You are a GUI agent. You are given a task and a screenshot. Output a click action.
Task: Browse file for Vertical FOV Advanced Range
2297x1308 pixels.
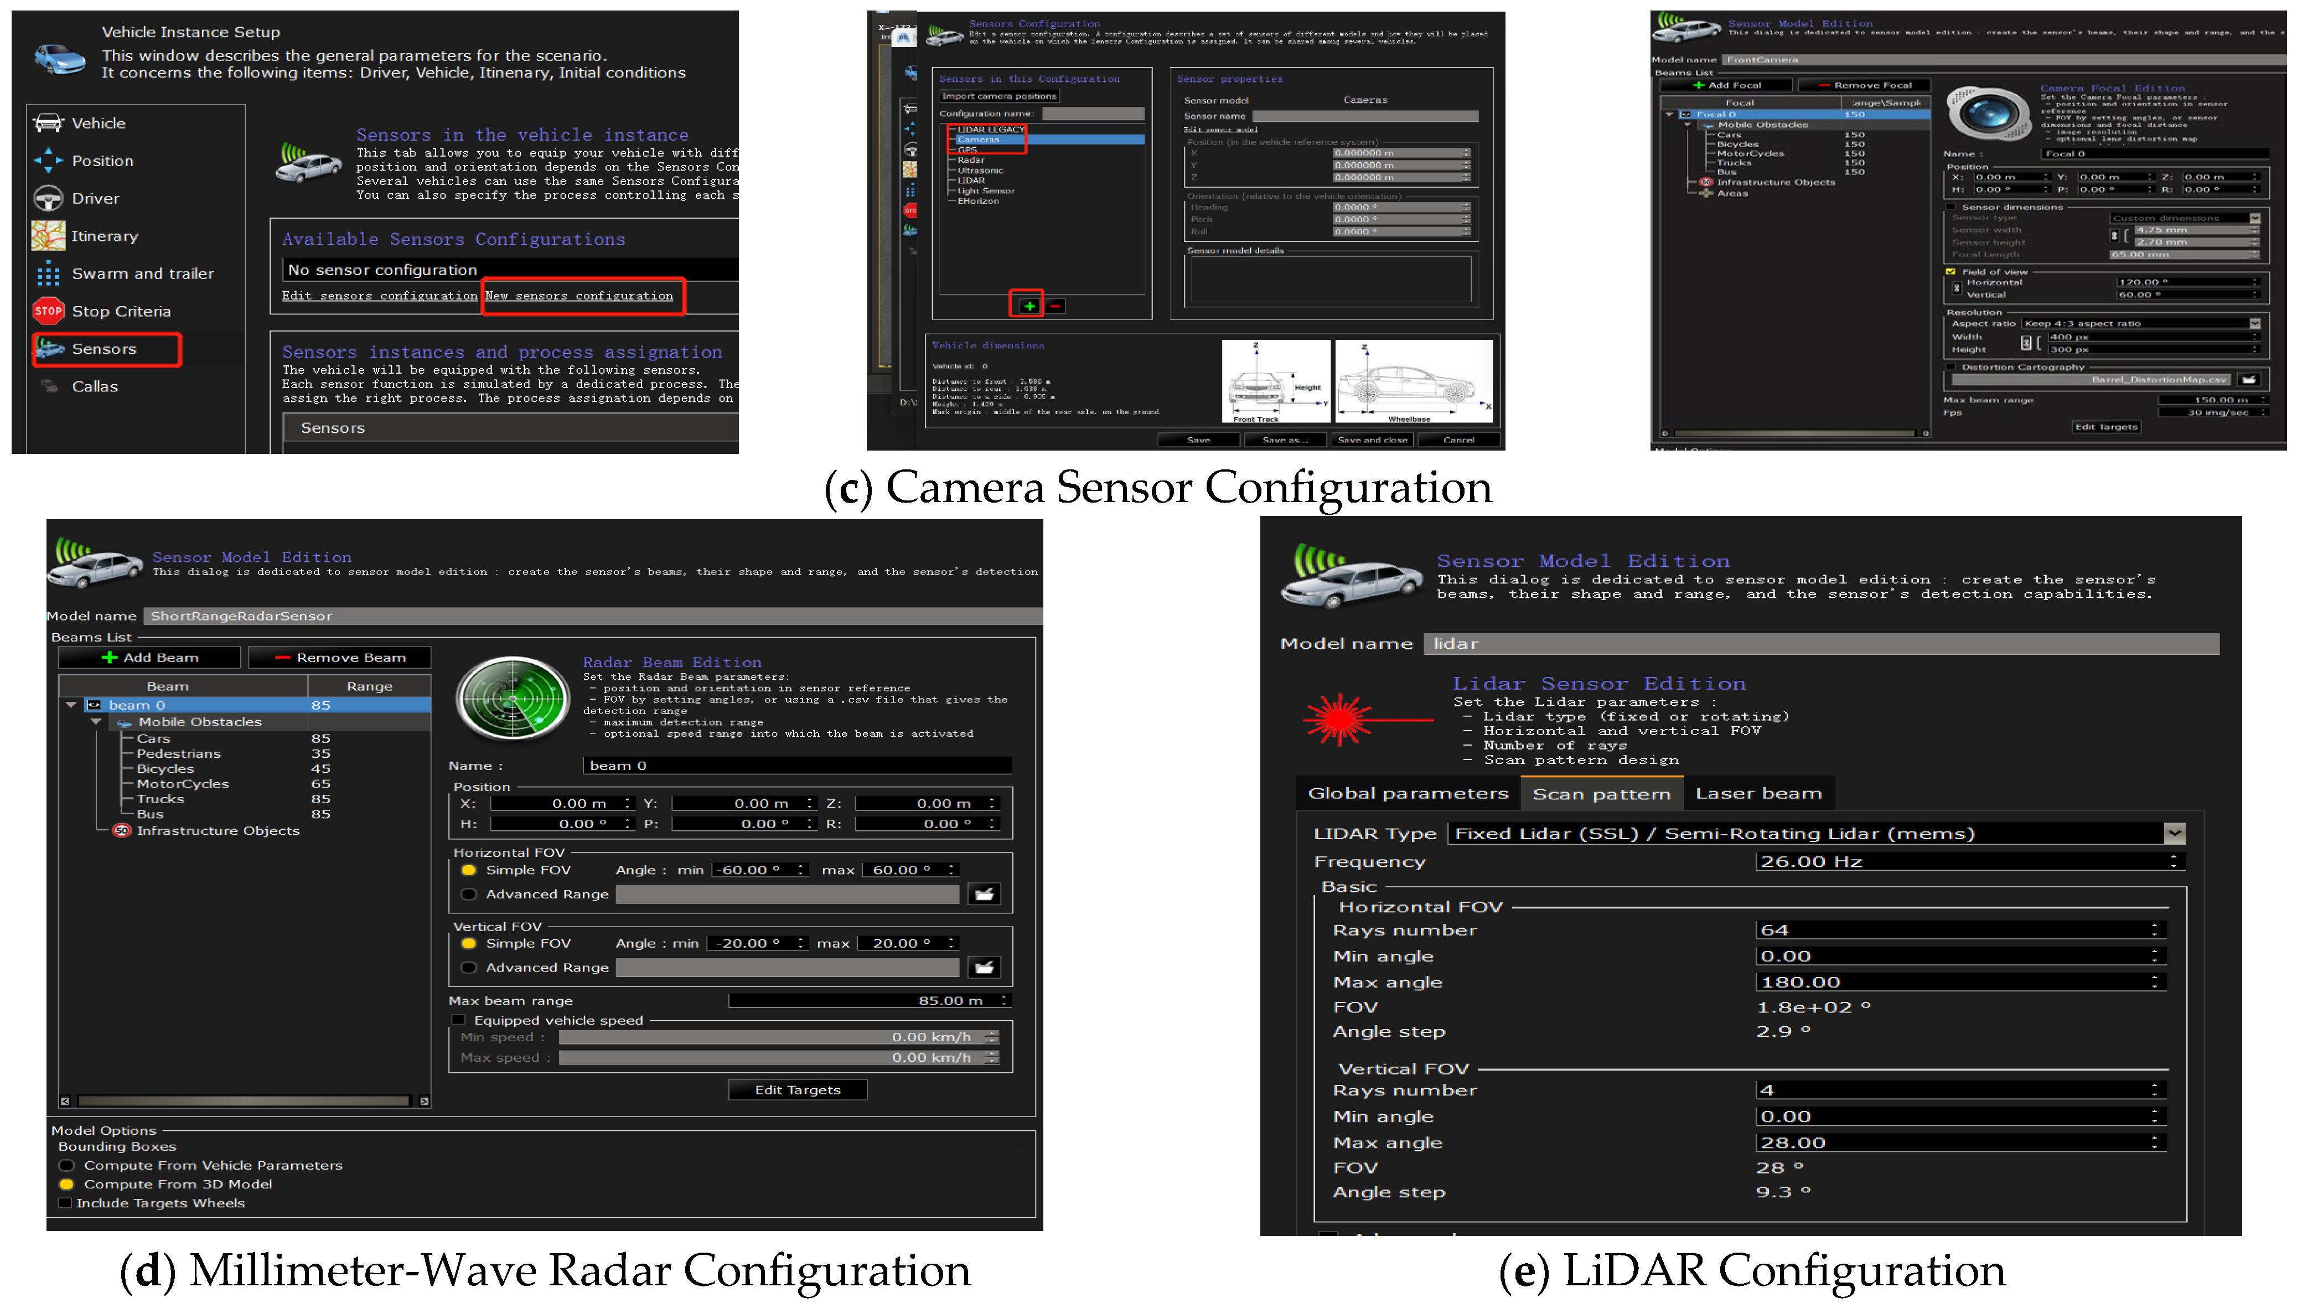pos(985,968)
